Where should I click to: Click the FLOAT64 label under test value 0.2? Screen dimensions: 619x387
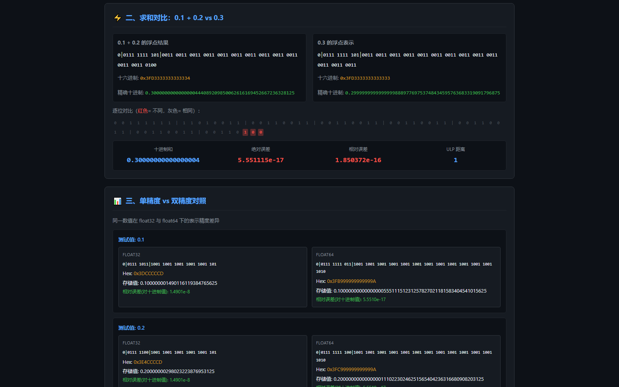[325, 343]
